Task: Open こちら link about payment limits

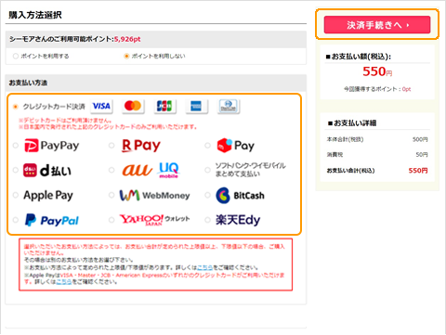Action: click(x=204, y=267)
